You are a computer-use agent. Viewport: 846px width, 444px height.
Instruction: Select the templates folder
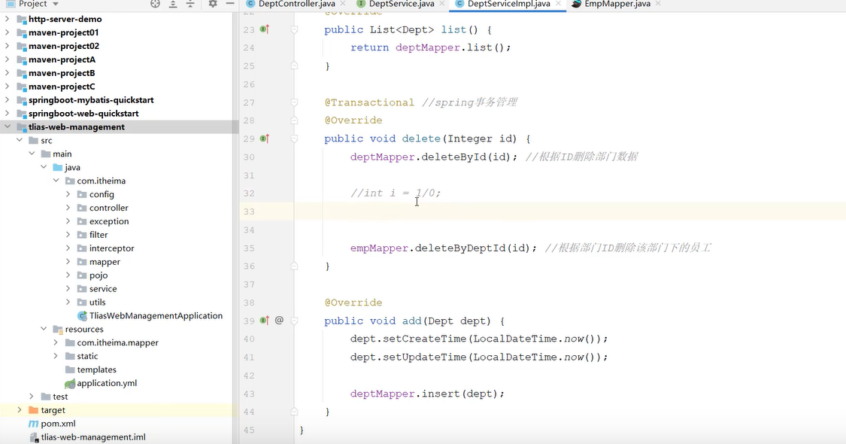[96, 370]
